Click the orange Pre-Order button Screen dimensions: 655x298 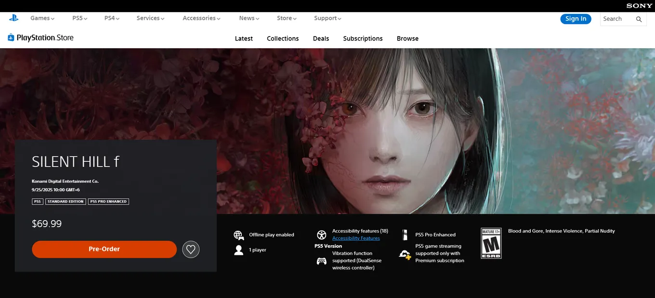(104, 249)
